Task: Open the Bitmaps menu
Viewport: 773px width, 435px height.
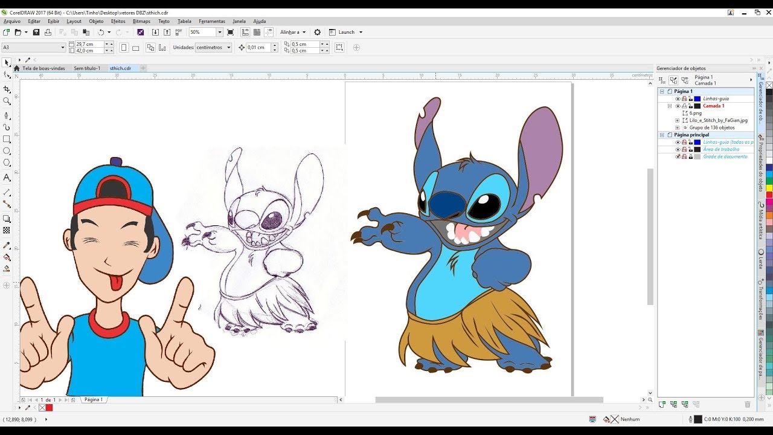Action: pos(141,21)
